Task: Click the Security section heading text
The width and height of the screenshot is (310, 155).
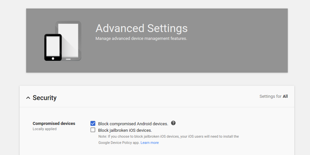Action: [44, 98]
